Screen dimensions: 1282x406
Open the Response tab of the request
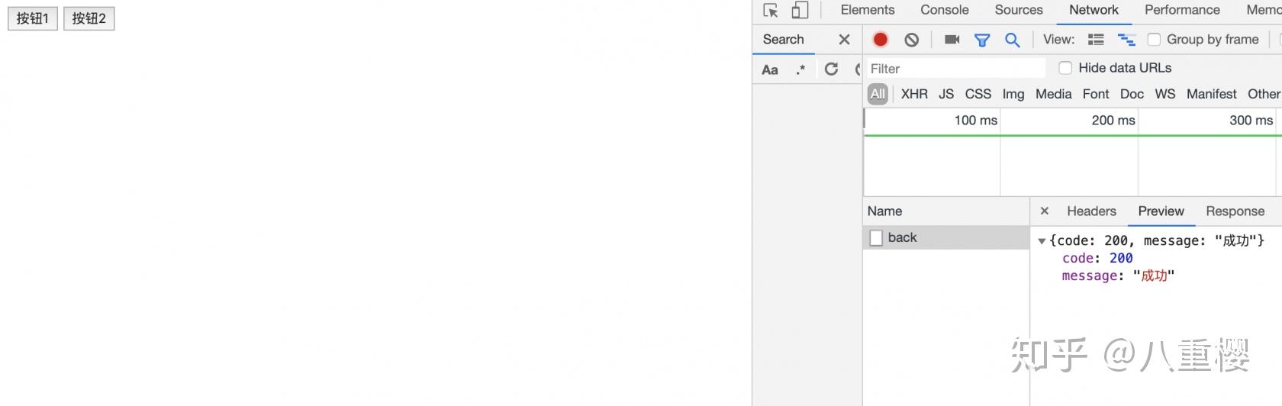click(x=1235, y=211)
